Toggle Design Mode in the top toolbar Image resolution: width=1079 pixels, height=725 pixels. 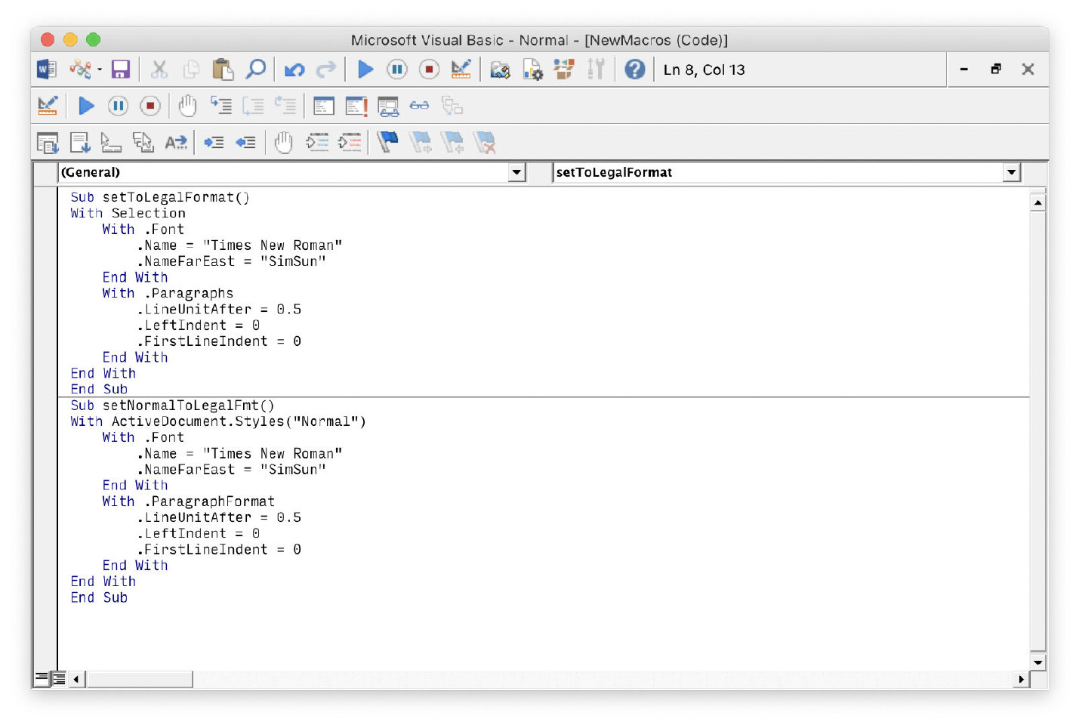coord(461,69)
